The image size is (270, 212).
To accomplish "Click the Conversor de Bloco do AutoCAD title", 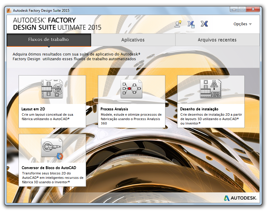I will [49, 168].
